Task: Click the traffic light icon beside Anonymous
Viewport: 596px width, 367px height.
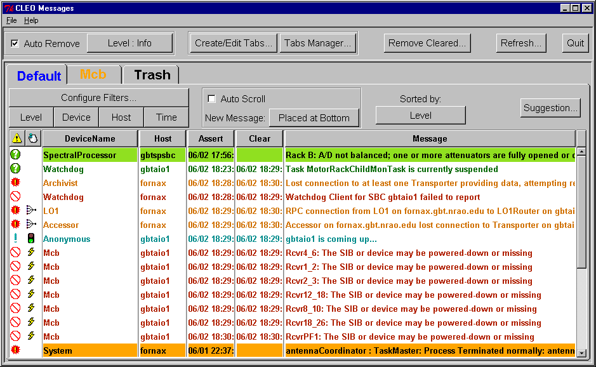Action: 31,239
